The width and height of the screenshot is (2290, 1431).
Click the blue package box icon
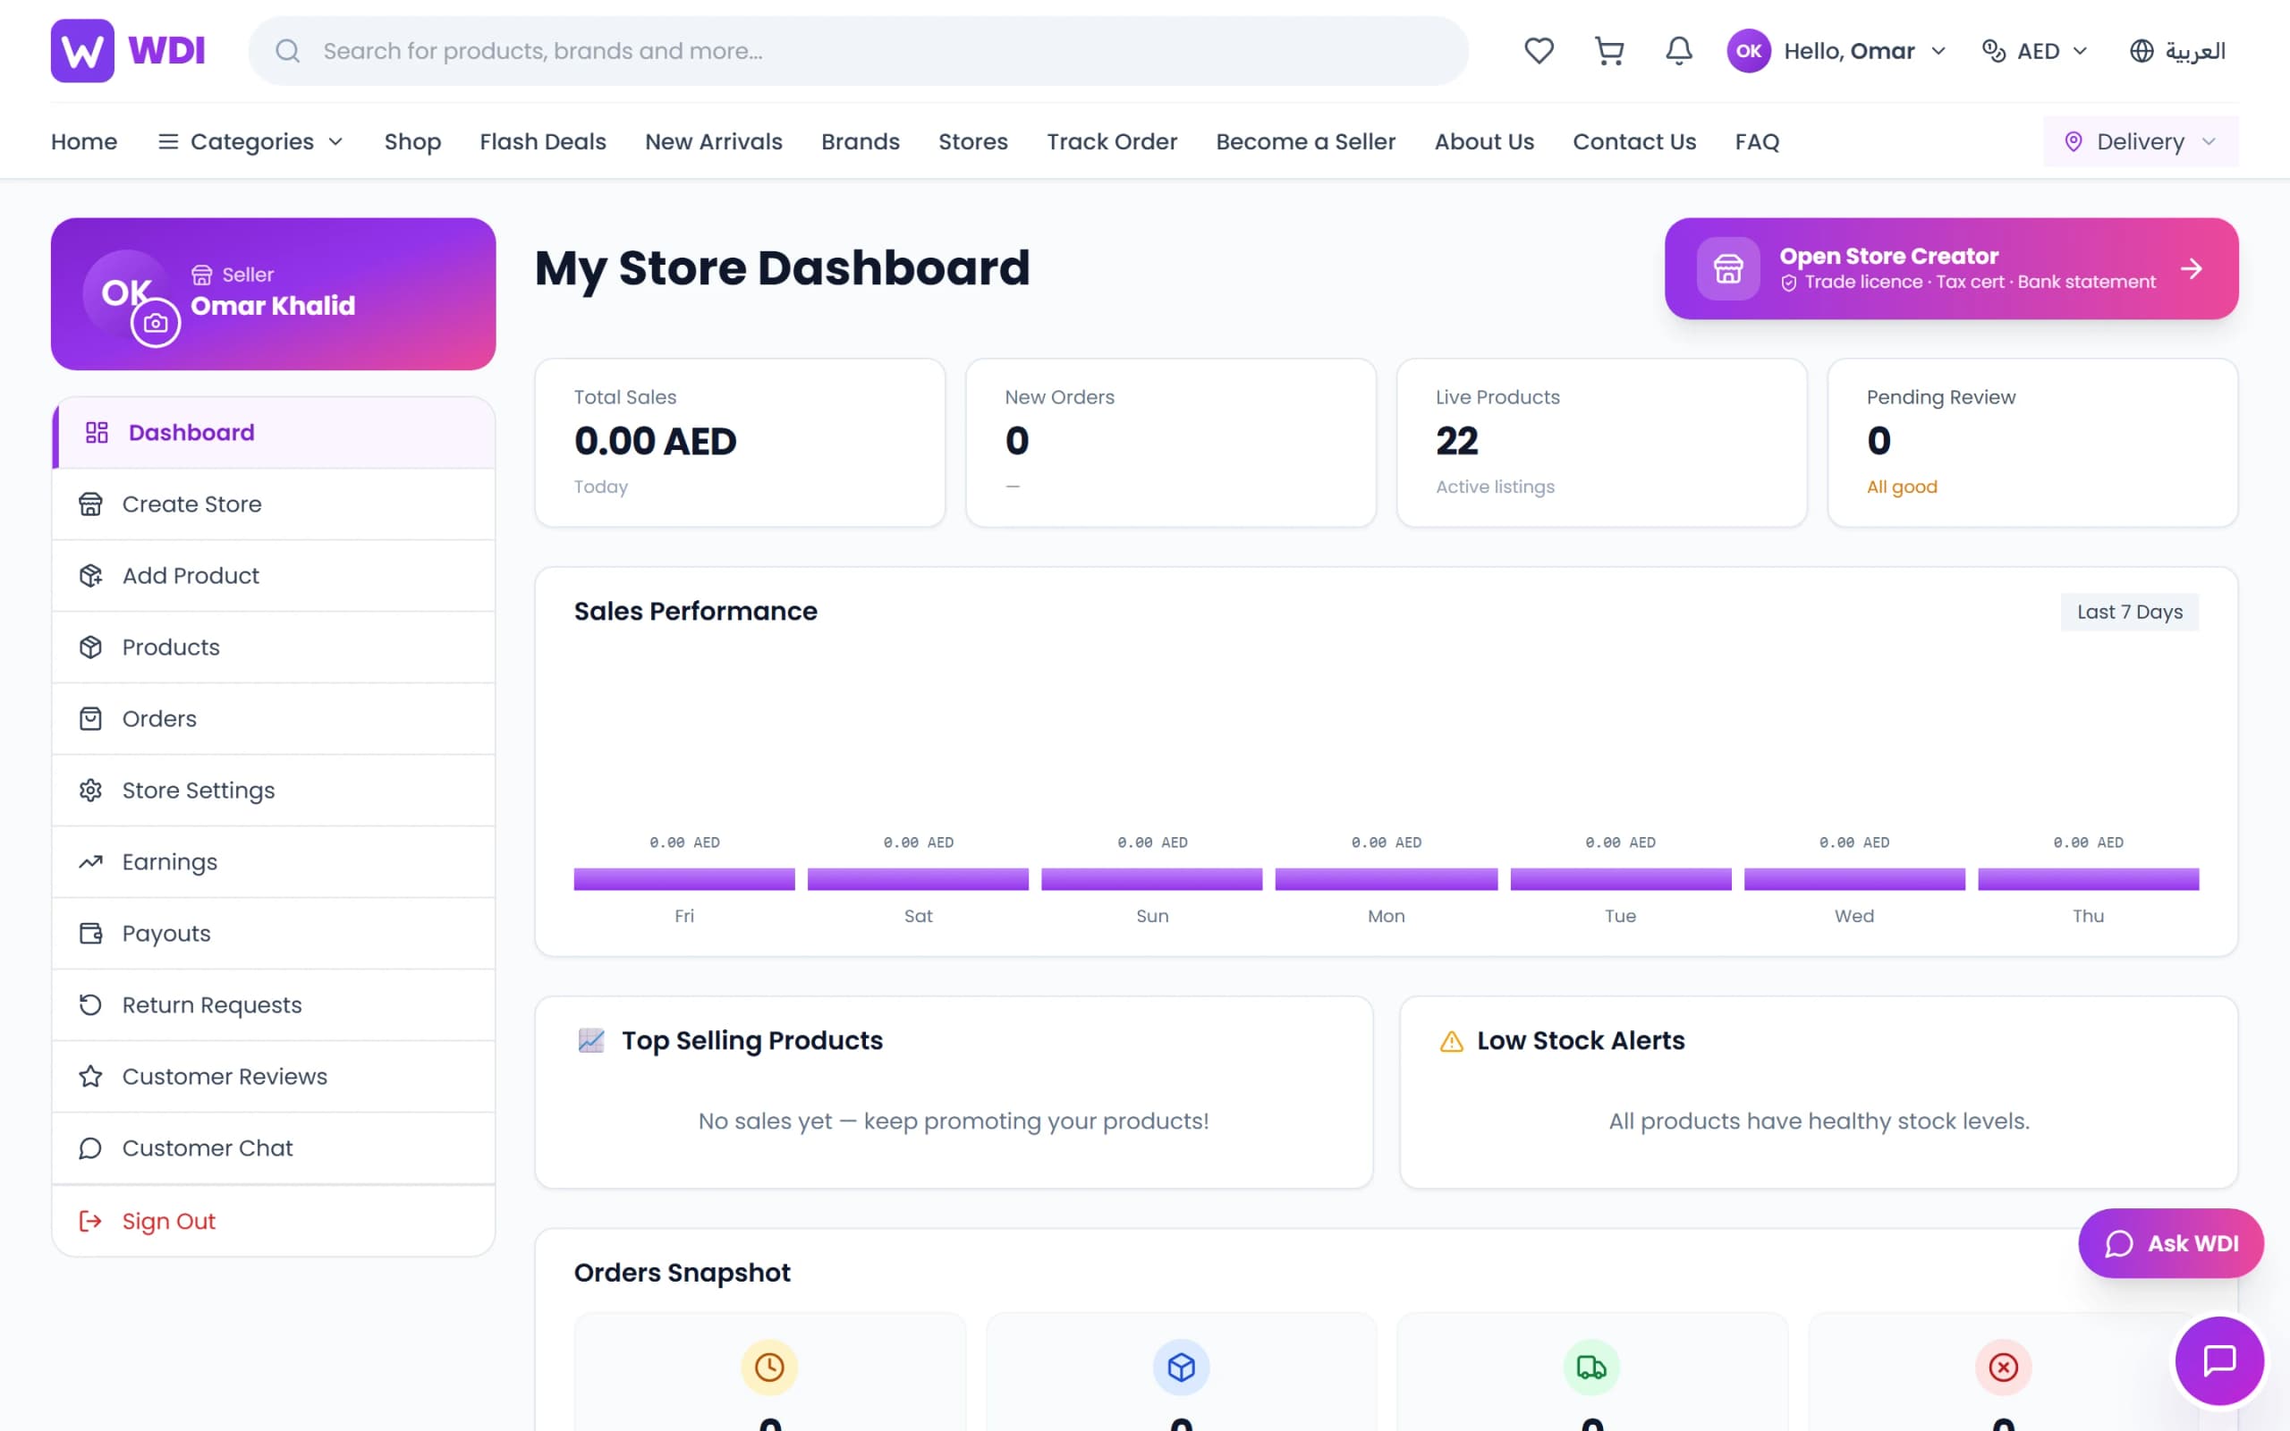pyautogui.click(x=1181, y=1367)
